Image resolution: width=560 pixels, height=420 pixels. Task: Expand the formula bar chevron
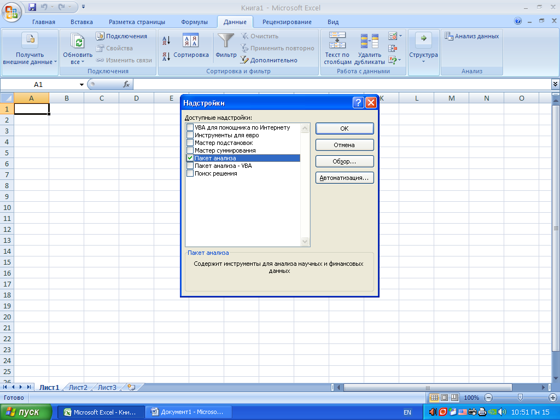pos(555,84)
